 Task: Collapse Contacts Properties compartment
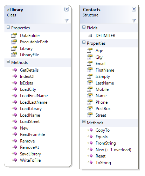point(84,42)
